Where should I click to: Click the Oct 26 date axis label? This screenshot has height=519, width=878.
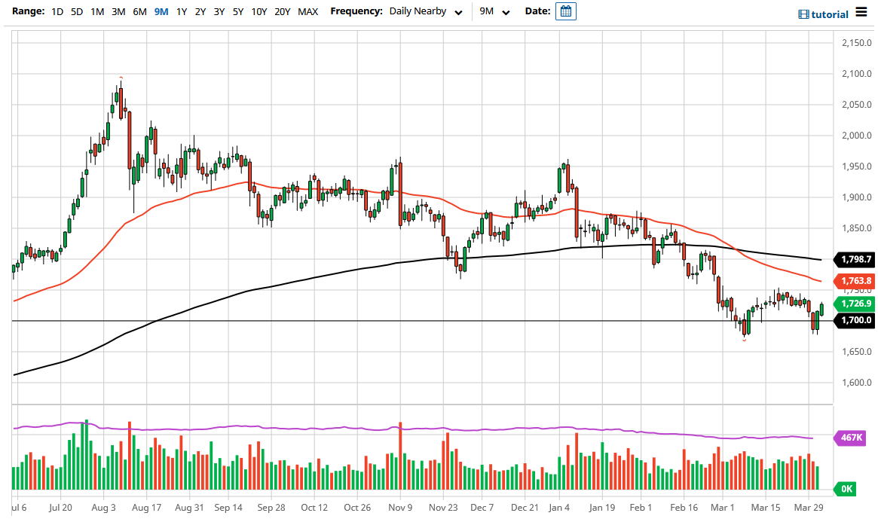click(357, 507)
